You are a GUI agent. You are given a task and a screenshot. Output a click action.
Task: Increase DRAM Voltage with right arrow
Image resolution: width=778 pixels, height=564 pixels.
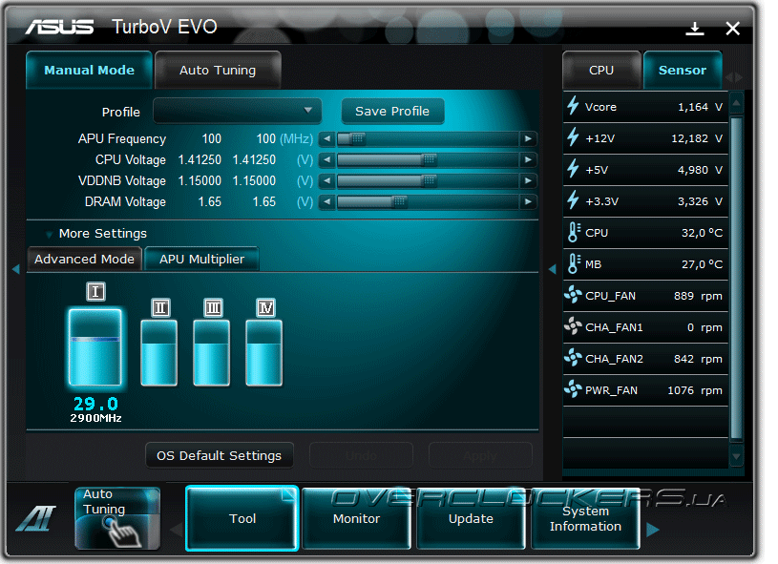click(529, 202)
